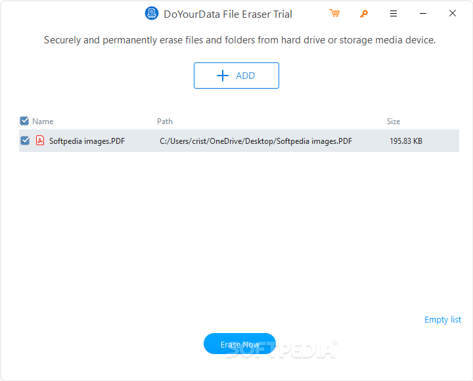The width and height of the screenshot is (473, 381).
Task: Close the File Eraser window
Action: 453,13
